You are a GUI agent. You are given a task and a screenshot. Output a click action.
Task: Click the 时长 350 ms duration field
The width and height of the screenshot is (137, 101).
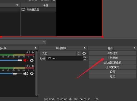[x=64, y=58]
